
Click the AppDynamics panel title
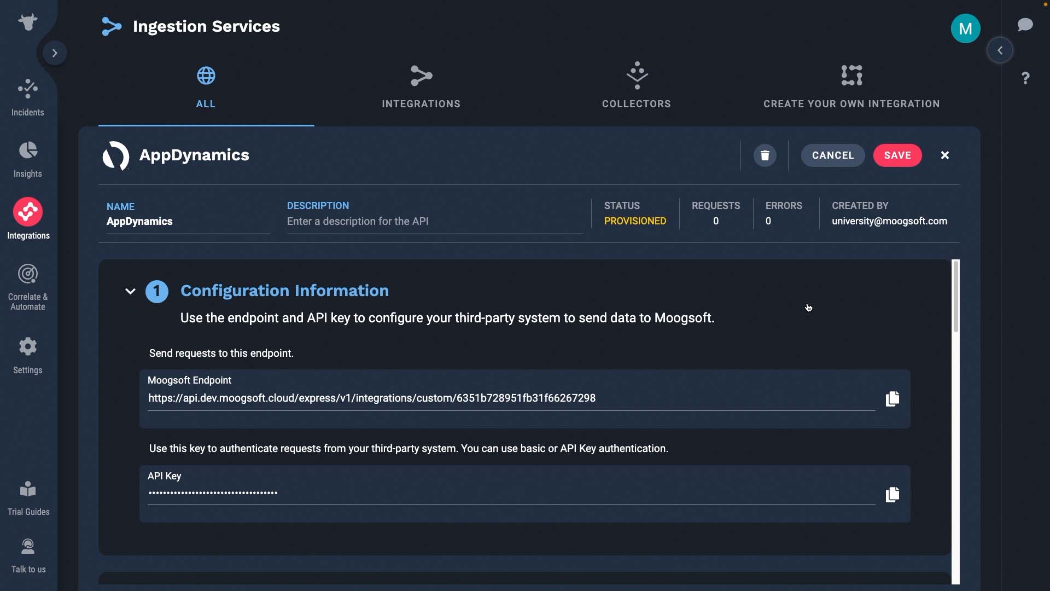(194, 155)
